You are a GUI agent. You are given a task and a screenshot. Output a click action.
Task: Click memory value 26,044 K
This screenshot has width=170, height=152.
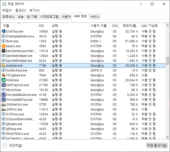pos(132,80)
